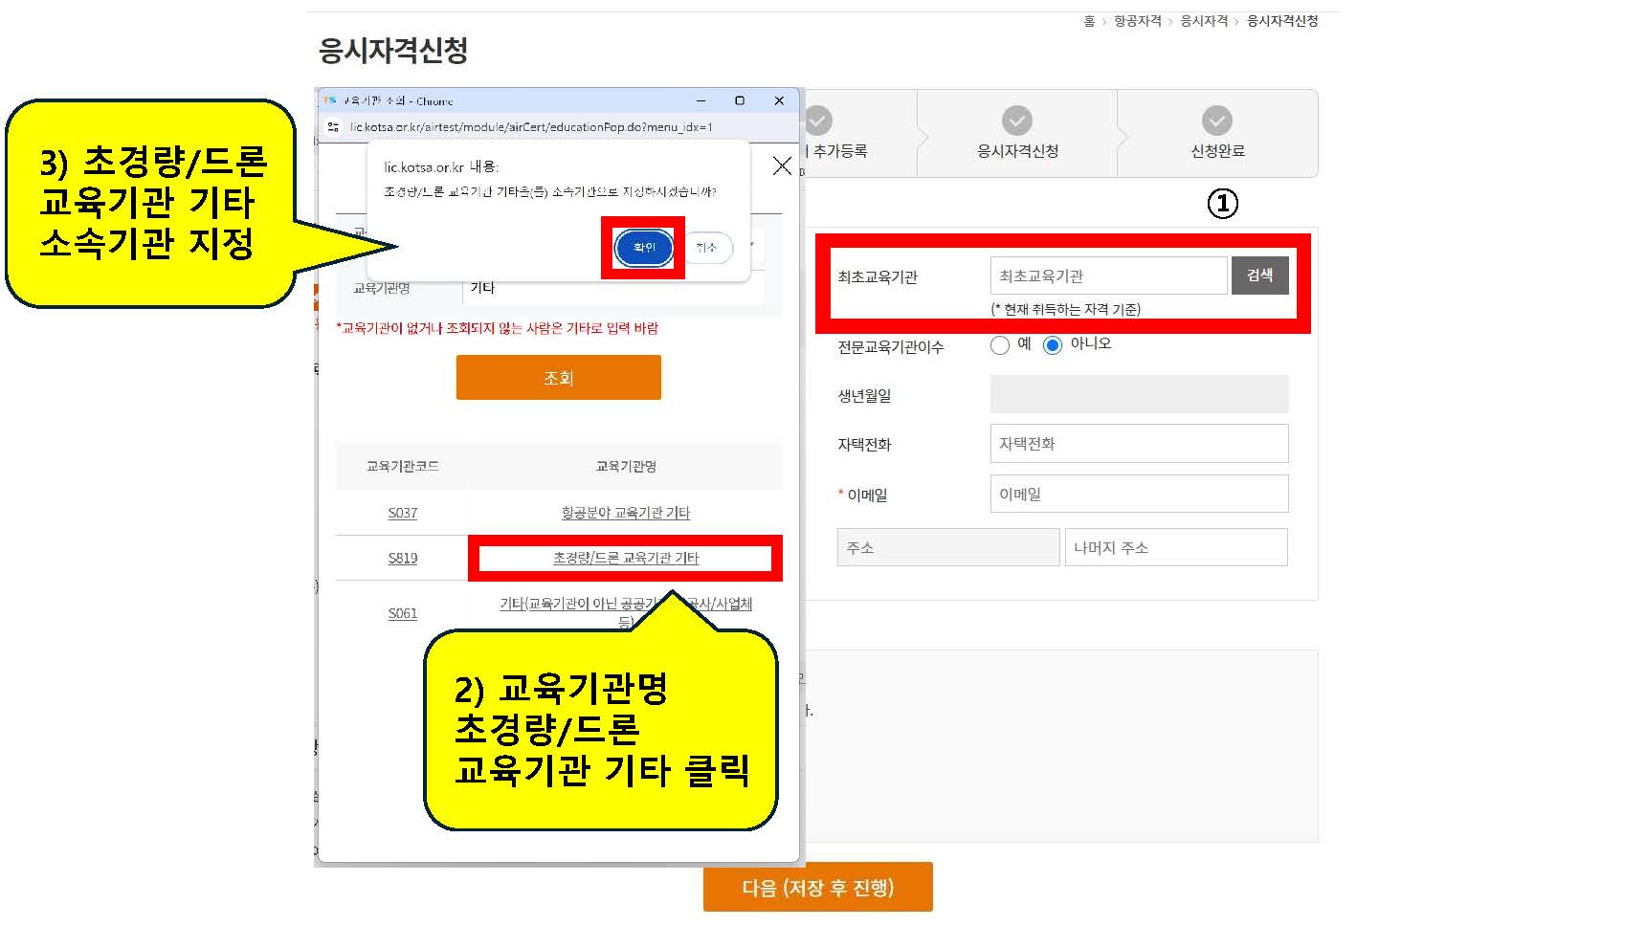Click the 응시자격신청 step check icon
The height and width of the screenshot is (926, 1646).
click(x=1017, y=121)
